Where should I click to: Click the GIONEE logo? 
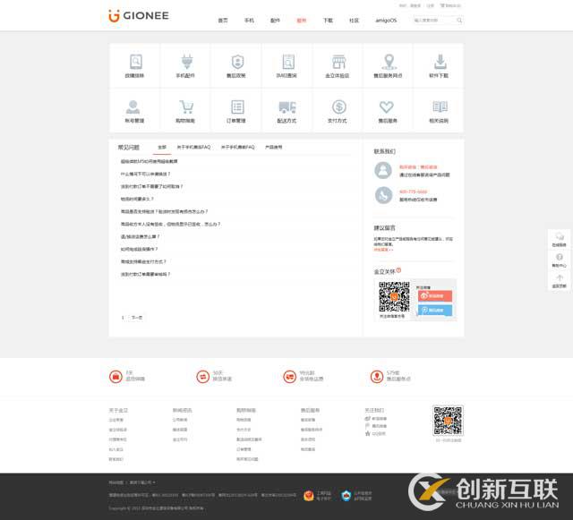(138, 15)
